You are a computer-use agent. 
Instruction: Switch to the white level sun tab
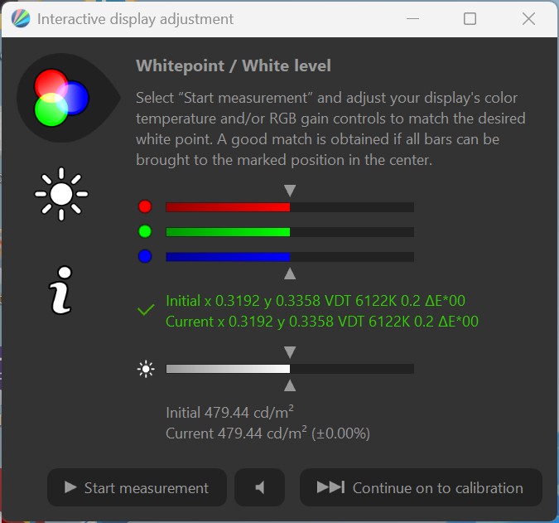click(x=61, y=194)
